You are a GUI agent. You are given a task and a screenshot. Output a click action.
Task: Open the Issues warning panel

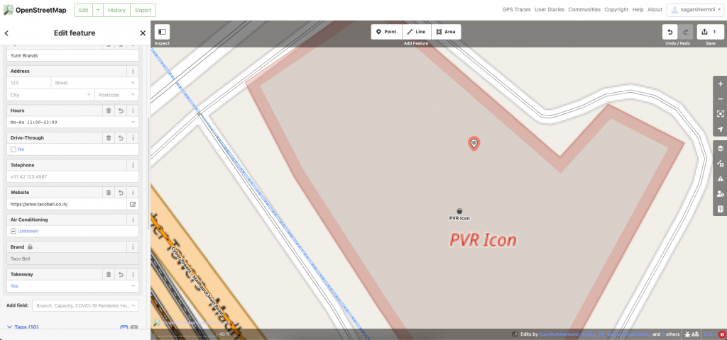click(x=720, y=178)
